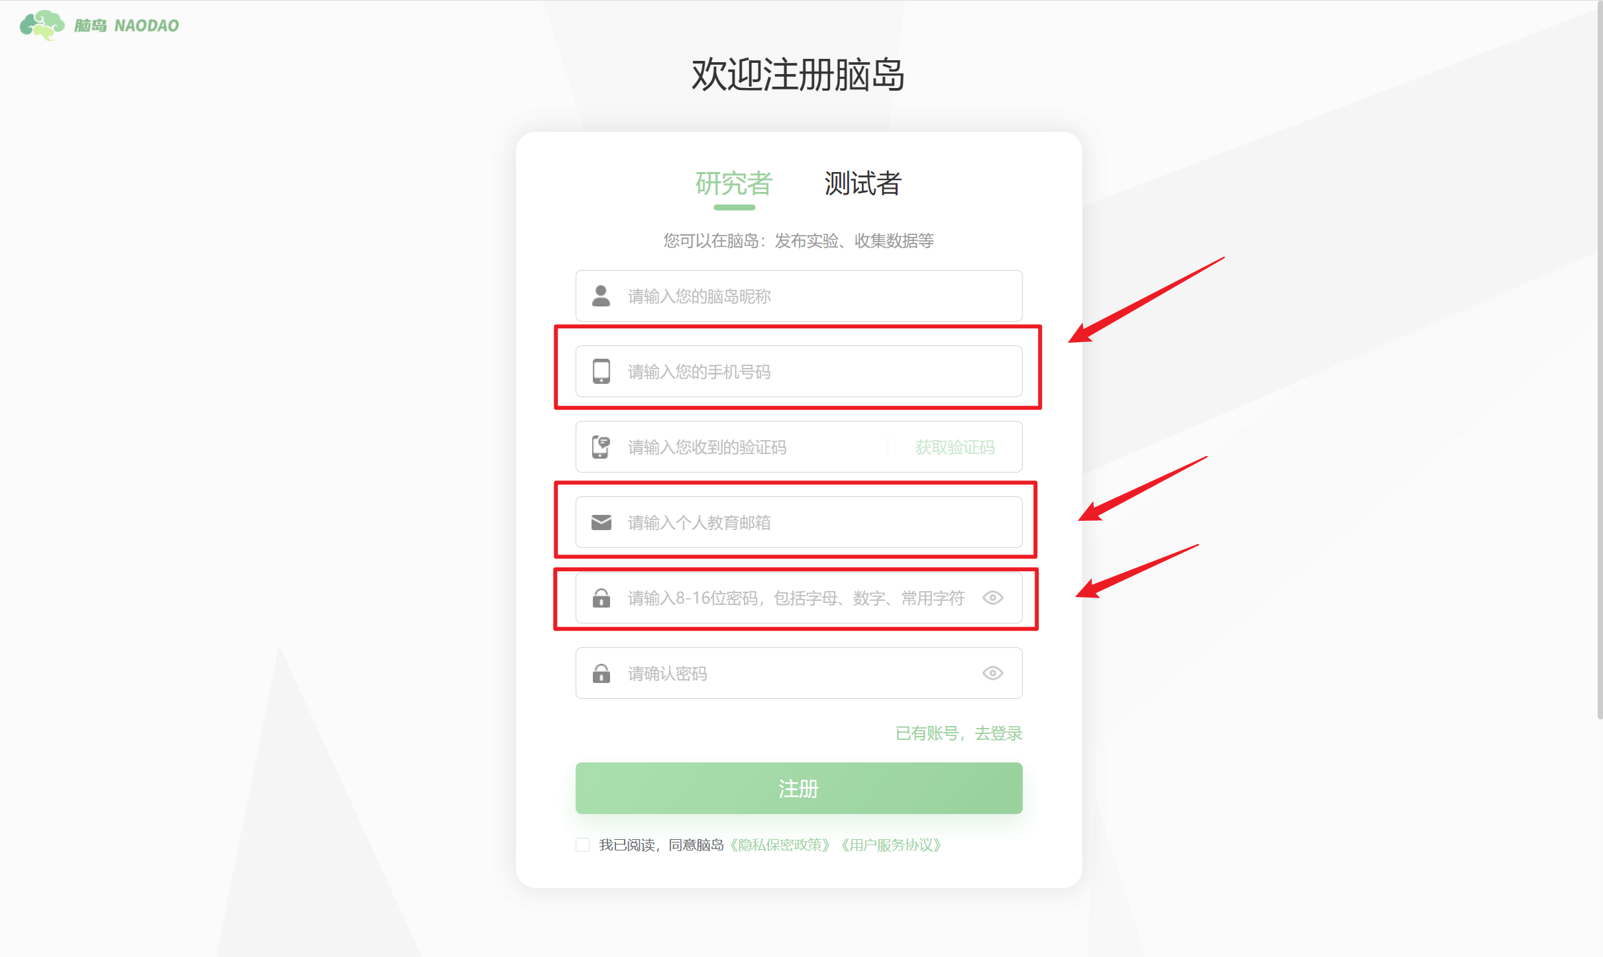Show password using eye icon in password field
The width and height of the screenshot is (1603, 957).
pos(992,598)
